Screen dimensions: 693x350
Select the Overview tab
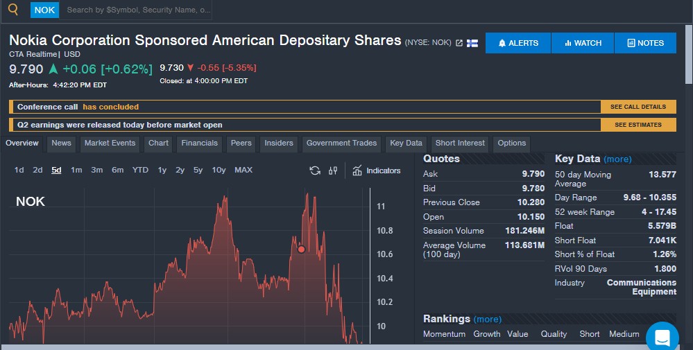[x=22, y=143]
